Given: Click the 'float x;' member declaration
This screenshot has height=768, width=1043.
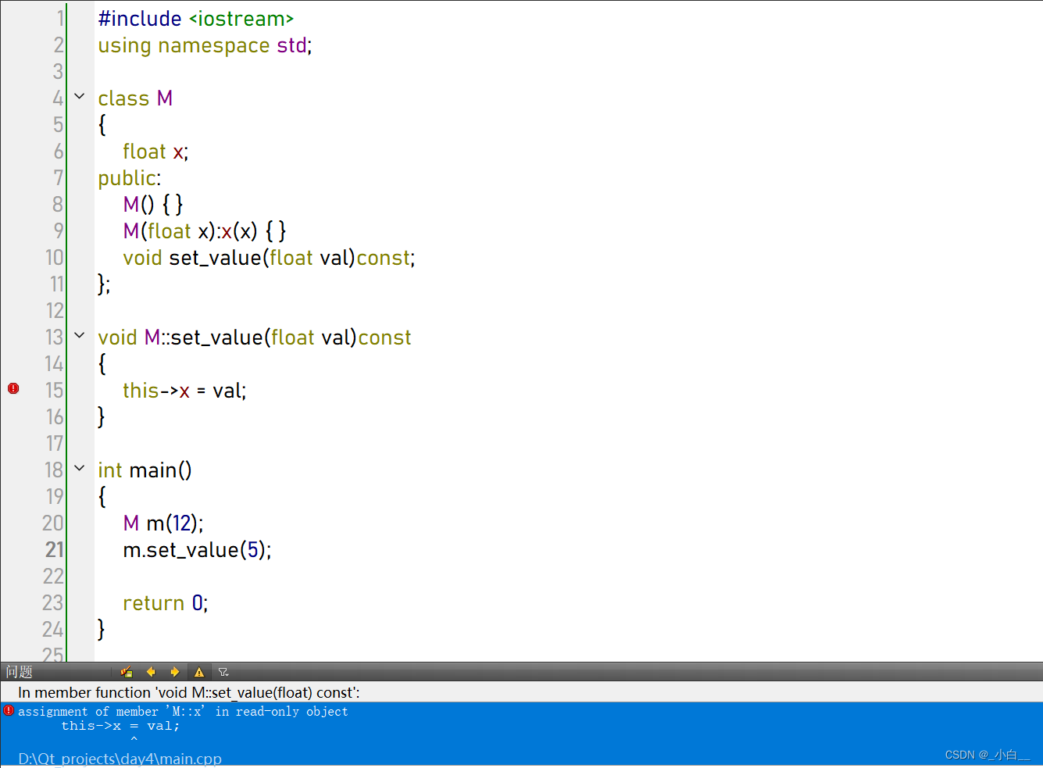Looking at the screenshot, I should 155,152.
